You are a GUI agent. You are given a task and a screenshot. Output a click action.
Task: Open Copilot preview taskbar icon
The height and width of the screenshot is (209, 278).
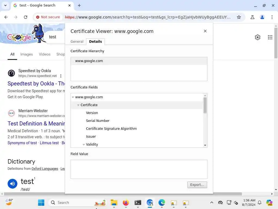(x=269, y=202)
